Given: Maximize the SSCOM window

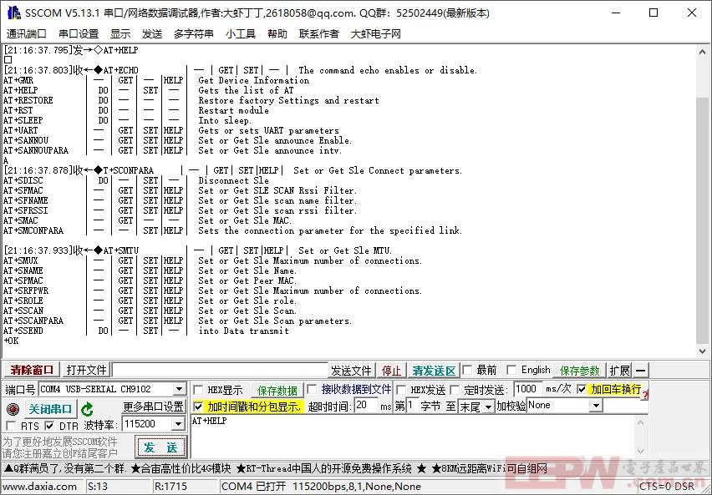Looking at the screenshot, I should (654, 13).
